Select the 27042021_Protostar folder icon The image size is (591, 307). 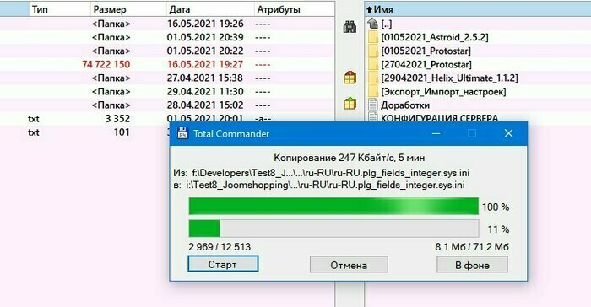(x=373, y=64)
